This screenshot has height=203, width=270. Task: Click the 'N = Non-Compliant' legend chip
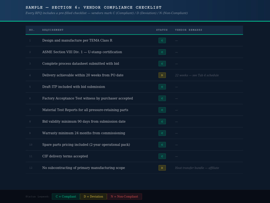pyautogui.click(x=124, y=197)
